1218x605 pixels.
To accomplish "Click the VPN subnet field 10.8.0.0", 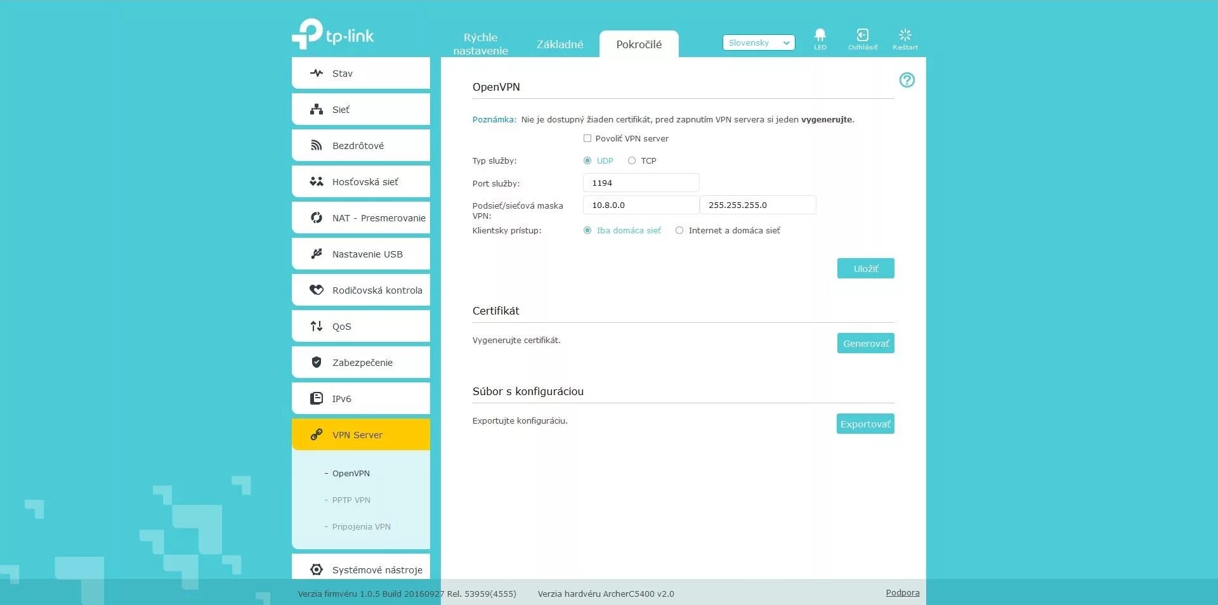I will point(641,205).
